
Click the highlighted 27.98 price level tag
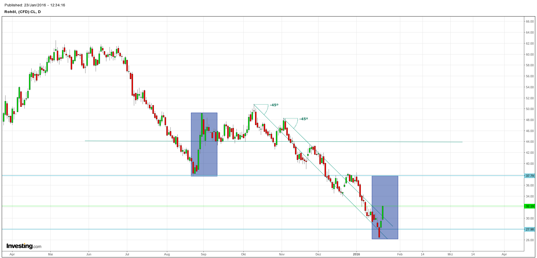click(530, 229)
